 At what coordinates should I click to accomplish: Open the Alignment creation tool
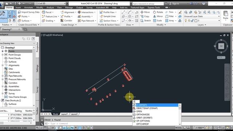(x=68, y=12)
